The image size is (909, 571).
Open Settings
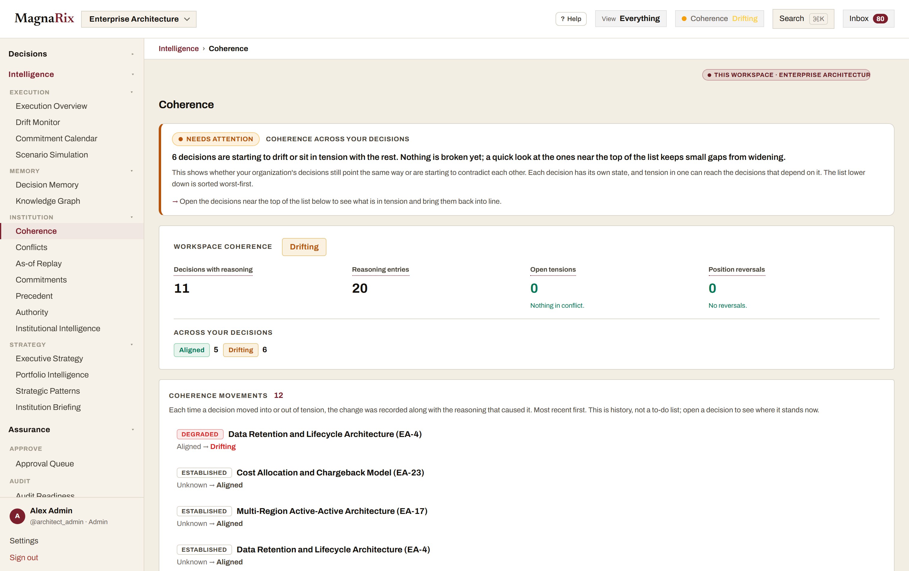point(24,541)
